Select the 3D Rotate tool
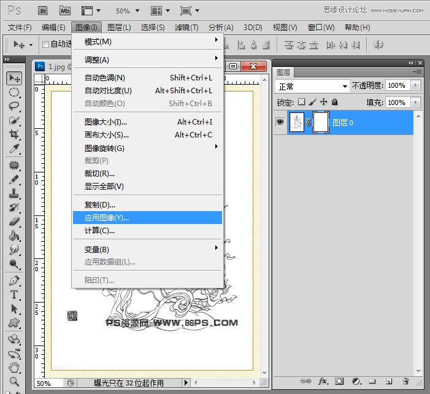The image size is (430, 394). [x=14, y=339]
